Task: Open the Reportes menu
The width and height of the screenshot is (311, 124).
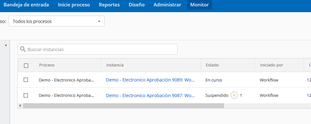Action: pyautogui.click(x=109, y=5)
